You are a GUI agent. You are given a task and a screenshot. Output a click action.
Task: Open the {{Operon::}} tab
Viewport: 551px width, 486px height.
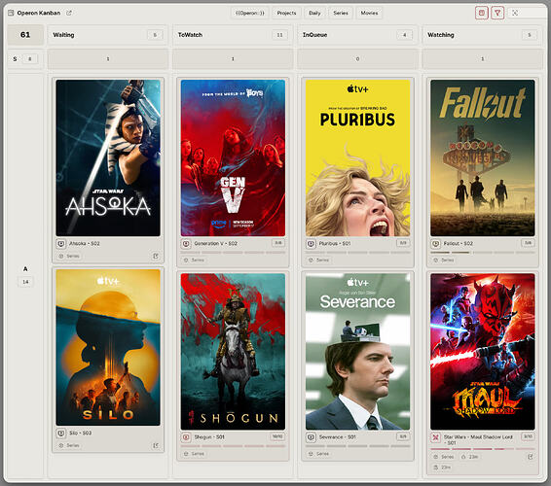tap(250, 13)
